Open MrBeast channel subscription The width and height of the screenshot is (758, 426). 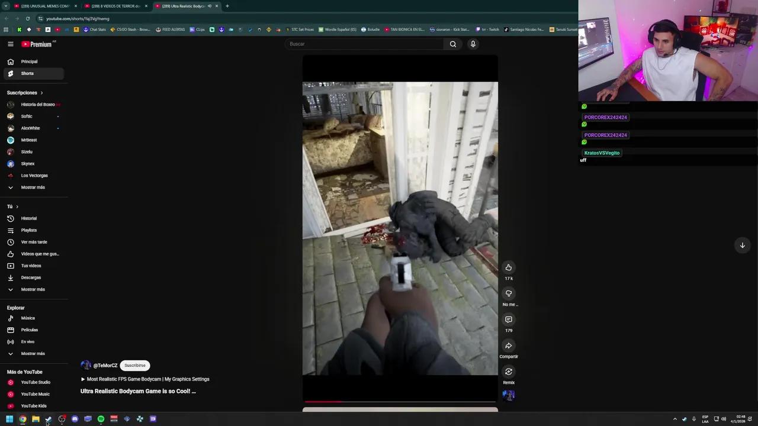point(33,140)
